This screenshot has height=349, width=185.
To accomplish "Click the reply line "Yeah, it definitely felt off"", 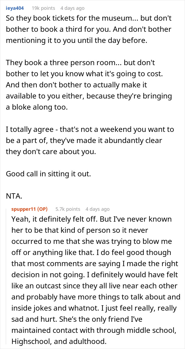I will 91,219.
